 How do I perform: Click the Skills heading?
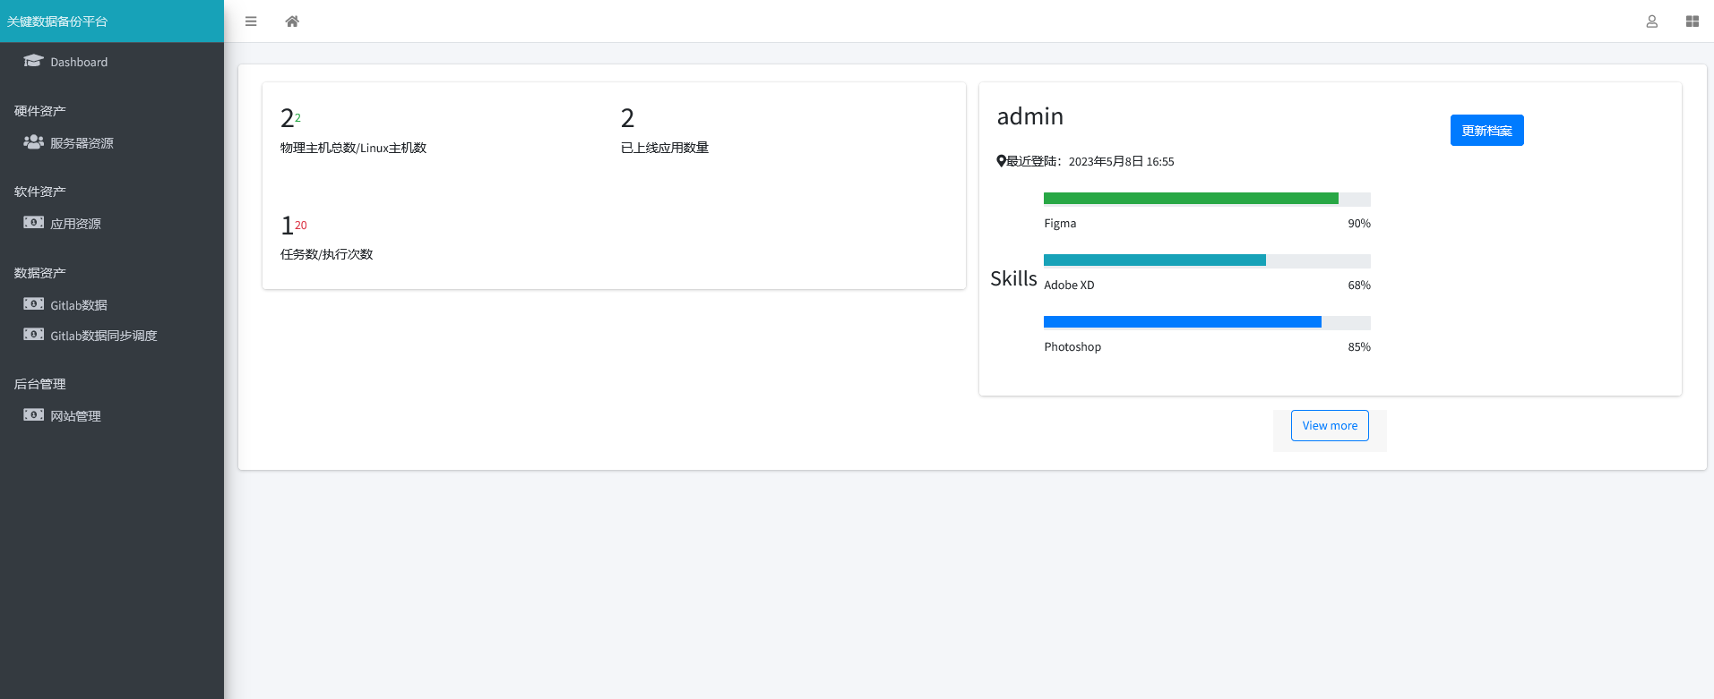pyautogui.click(x=1013, y=278)
